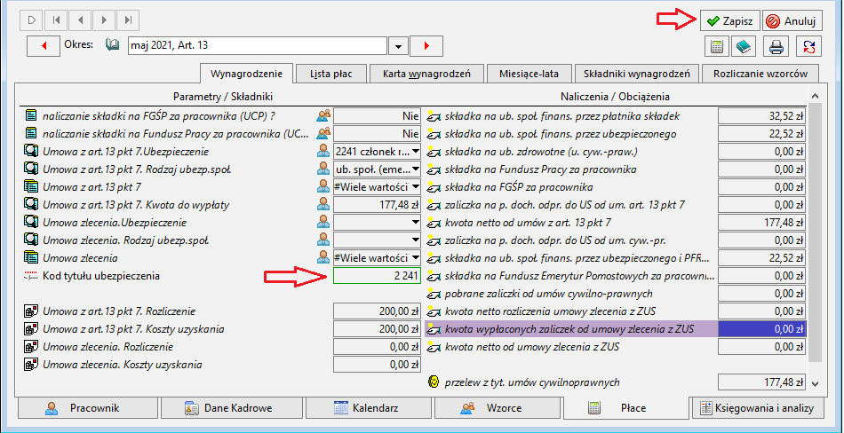Click person icon beside Kwota do wypłaty field
Viewport: 844px width, 433px height.
(x=323, y=204)
